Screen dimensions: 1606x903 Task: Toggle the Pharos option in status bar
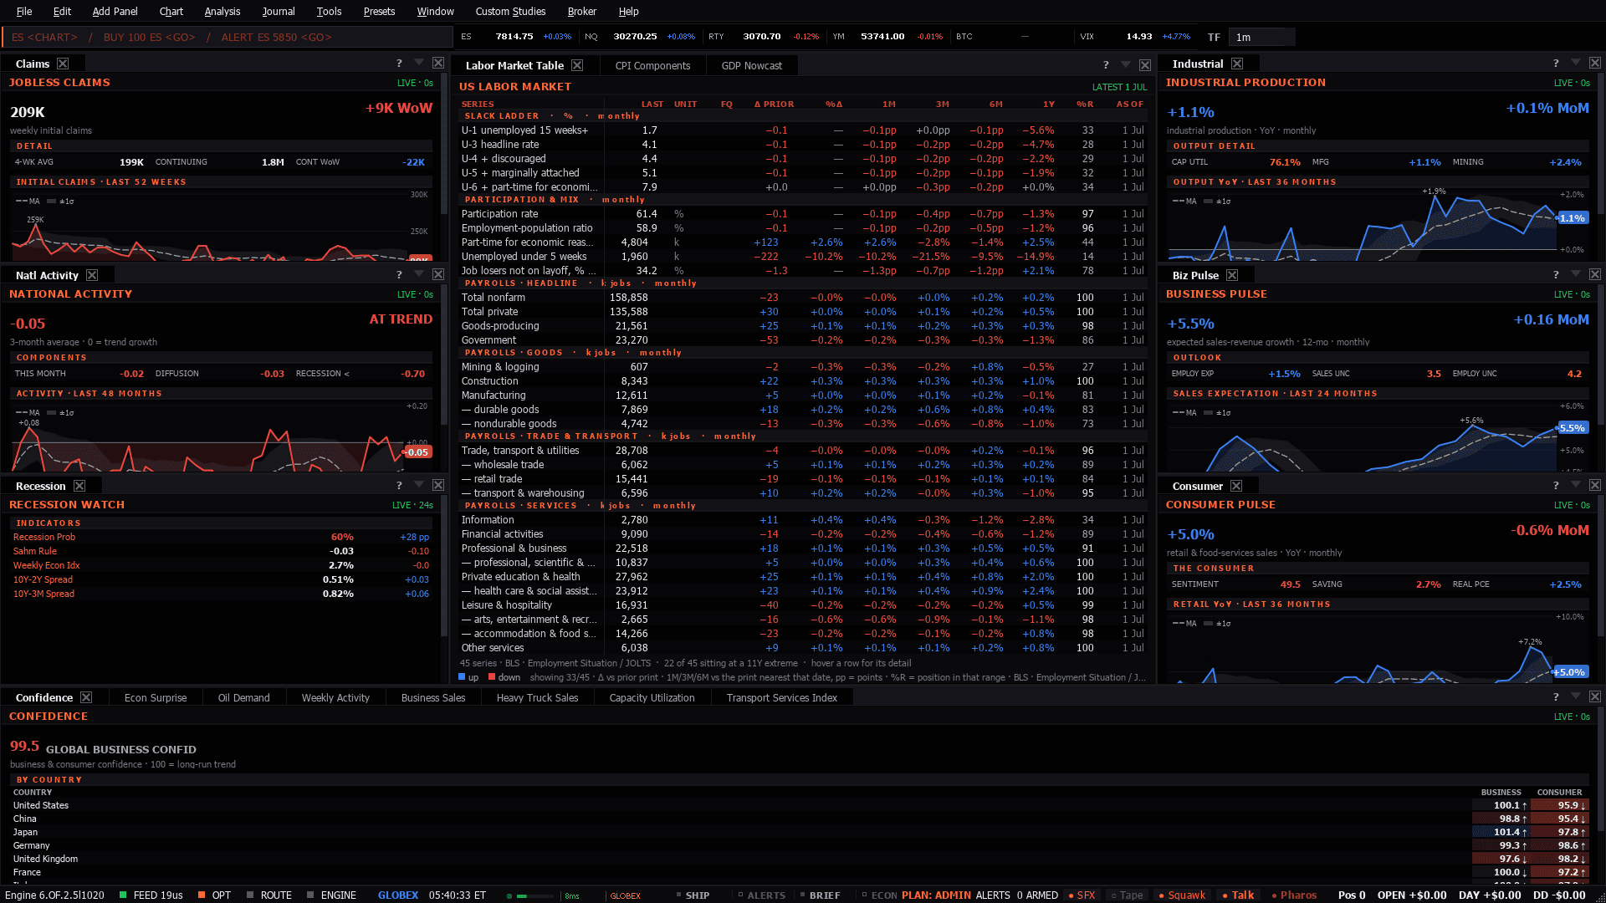click(x=1294, y=895)
